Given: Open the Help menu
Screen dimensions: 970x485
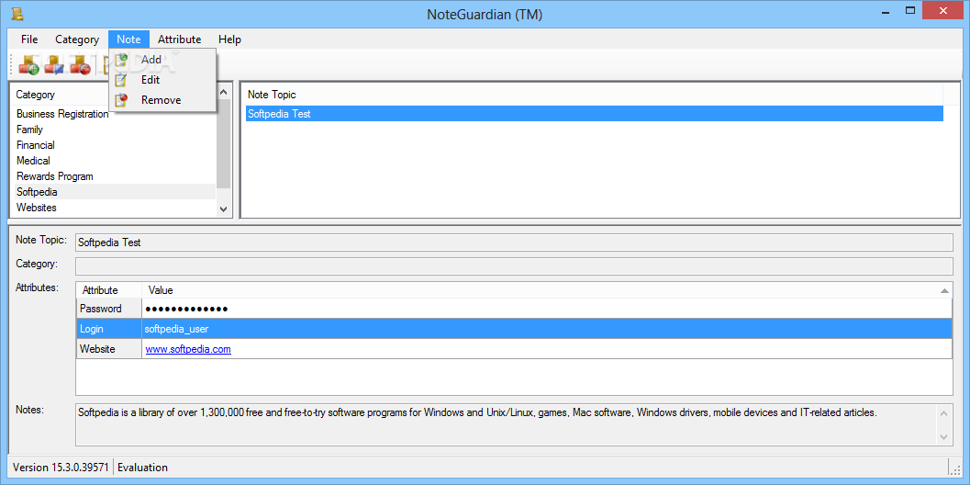Looking at the screenshot, I should click(229, 39).
